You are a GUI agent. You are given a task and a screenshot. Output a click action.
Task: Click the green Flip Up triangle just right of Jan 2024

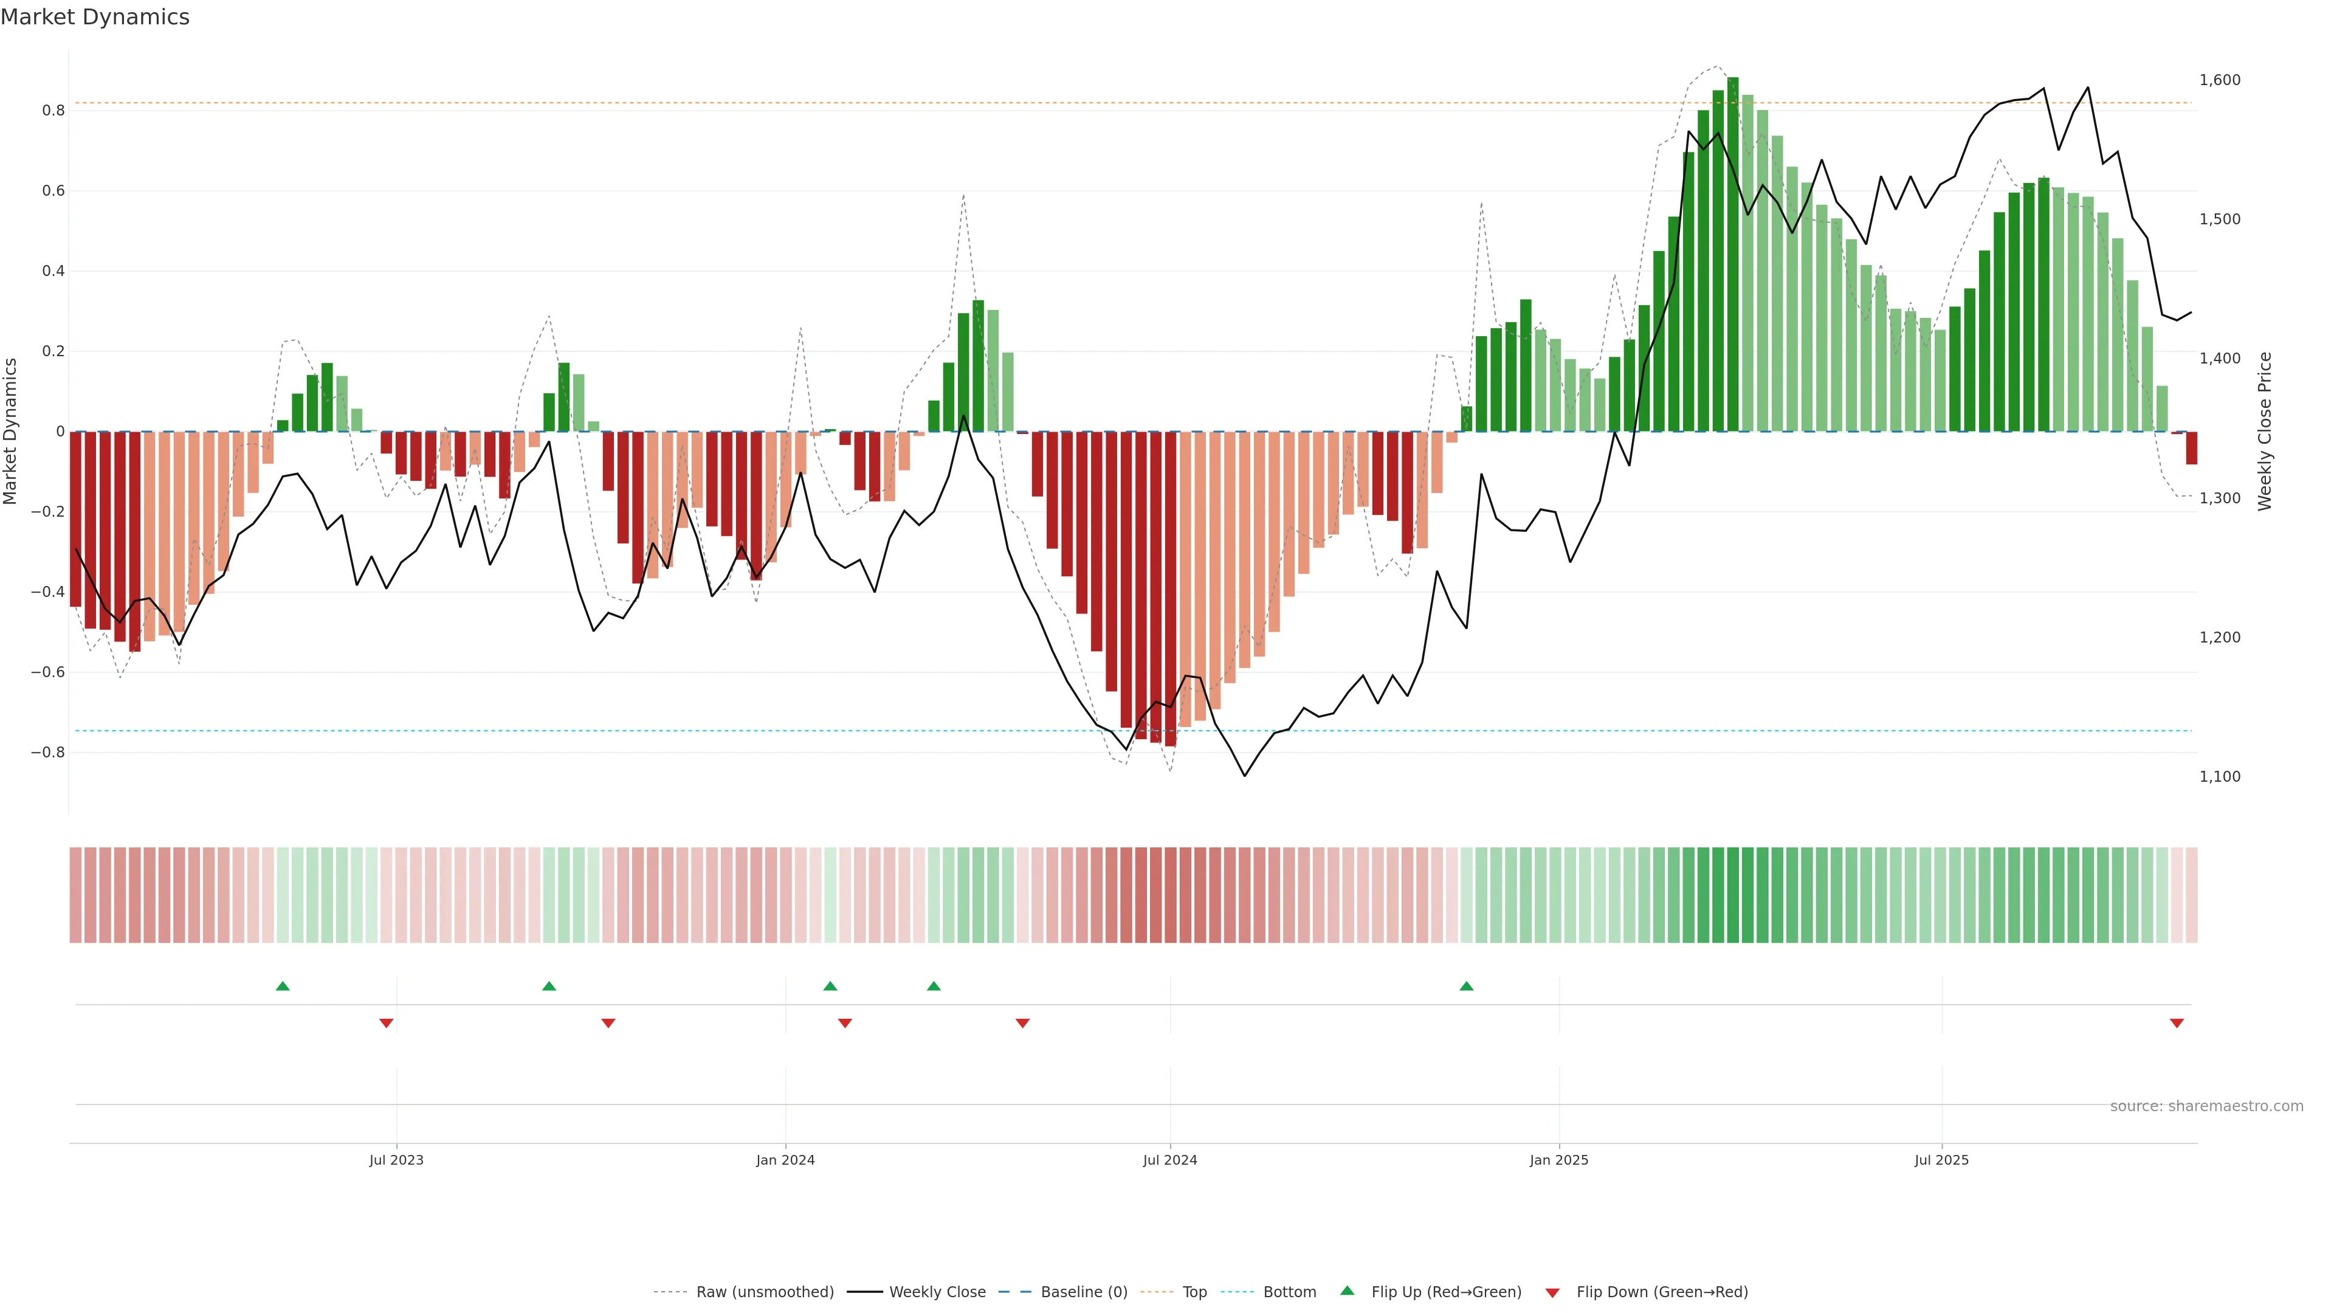coord(830,986)
